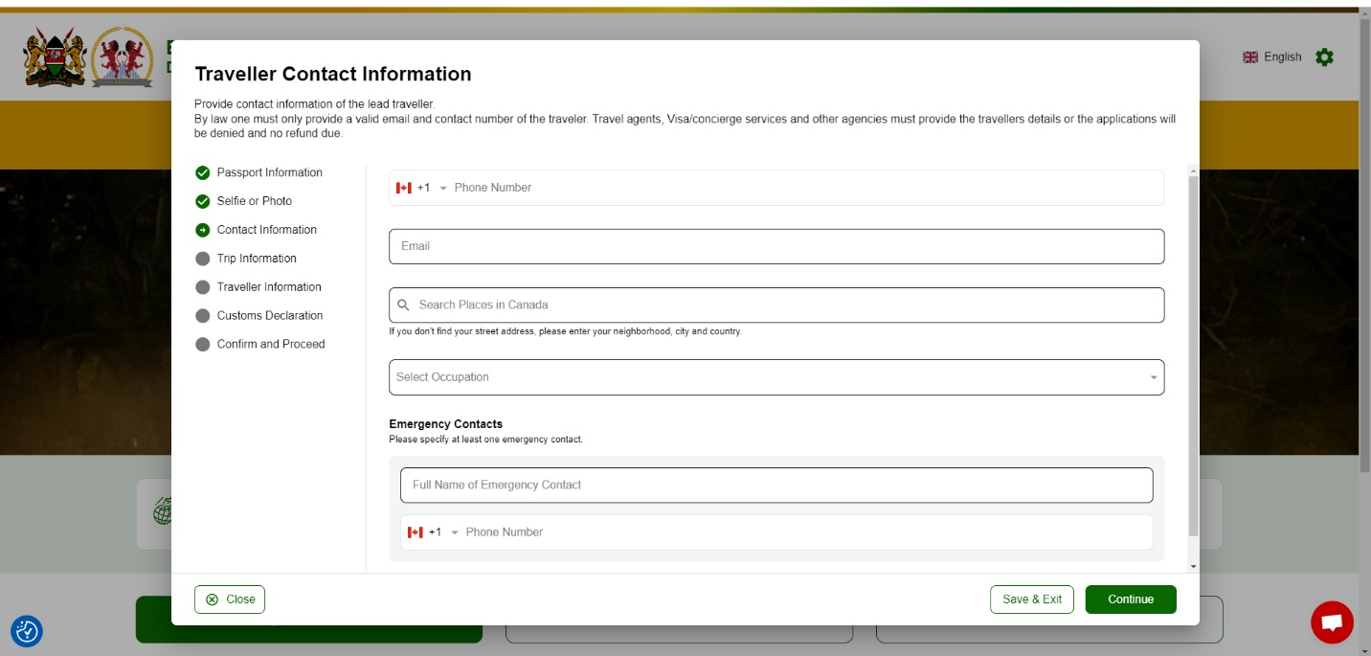This screenshot has width=1371, height=656.
Task: Open the Traveller Information step
Action: click(x=268, y=287)
